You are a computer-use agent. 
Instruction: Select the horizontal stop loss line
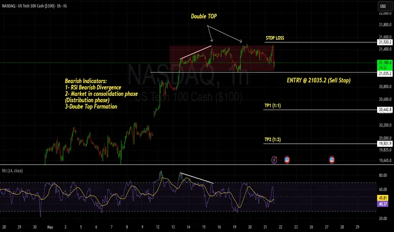click(x=320, y=42)
